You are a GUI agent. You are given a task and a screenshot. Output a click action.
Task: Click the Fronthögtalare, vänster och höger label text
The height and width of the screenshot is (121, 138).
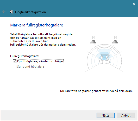pyautogui.click(x=40, y=61)
